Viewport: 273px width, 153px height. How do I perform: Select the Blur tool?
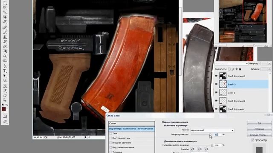[x=5, y=56]
